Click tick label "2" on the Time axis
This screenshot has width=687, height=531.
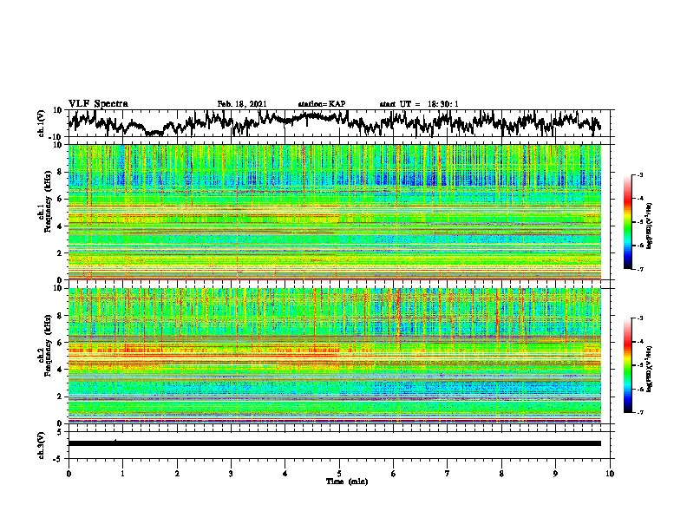click(x=177, y=474)
